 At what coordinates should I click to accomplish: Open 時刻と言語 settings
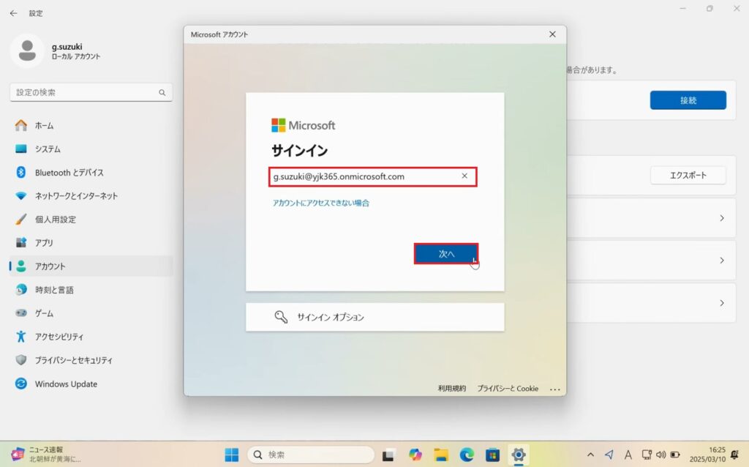pyautogui.click(x=91, y=290)
